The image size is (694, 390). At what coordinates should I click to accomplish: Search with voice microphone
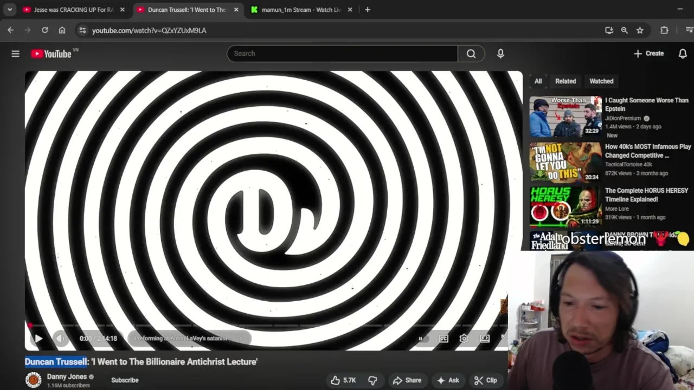[500, 54]
